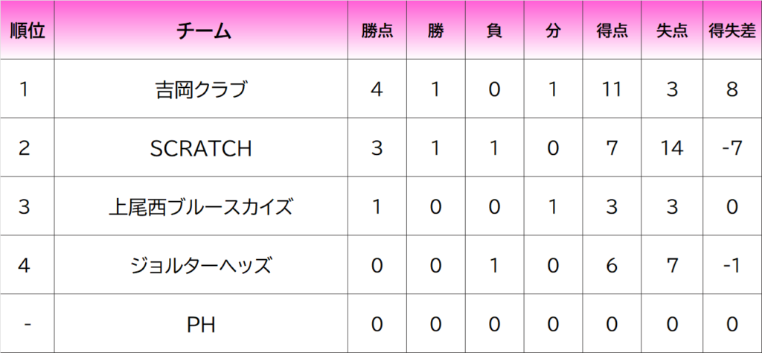This screenshot has height=353, width=762.
Task: Select the 勝 column header
Action: click(436, 31)
